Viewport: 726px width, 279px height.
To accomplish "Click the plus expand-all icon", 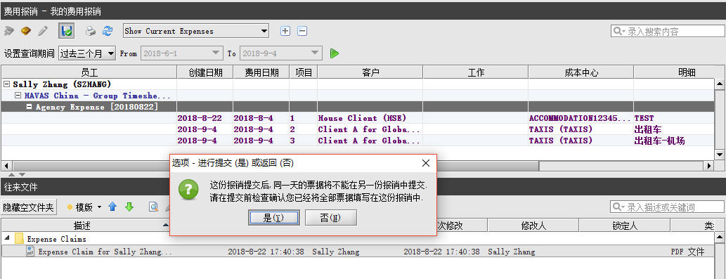I will (x=285, y=31).
